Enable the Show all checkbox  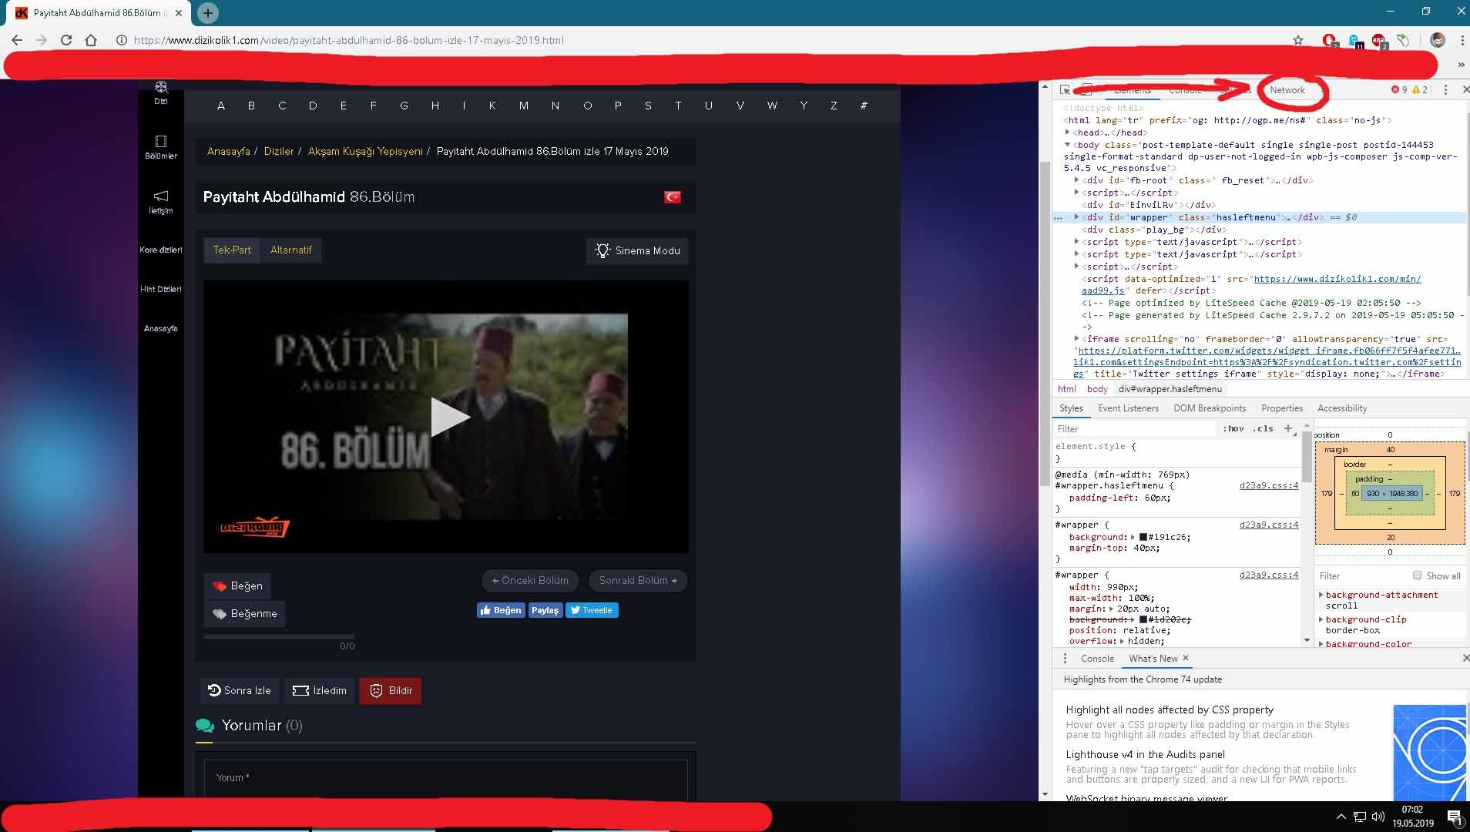(1417, 575)
